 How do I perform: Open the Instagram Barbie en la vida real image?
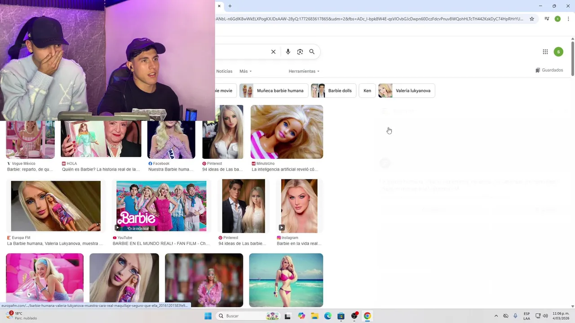[299, 206]
